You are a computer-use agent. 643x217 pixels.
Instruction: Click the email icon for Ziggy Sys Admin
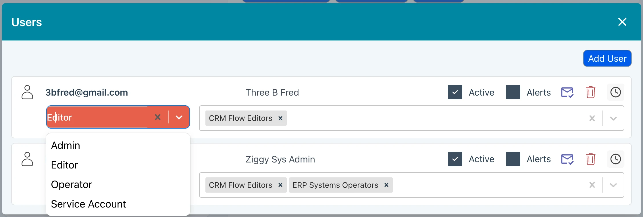click(567, 159)
